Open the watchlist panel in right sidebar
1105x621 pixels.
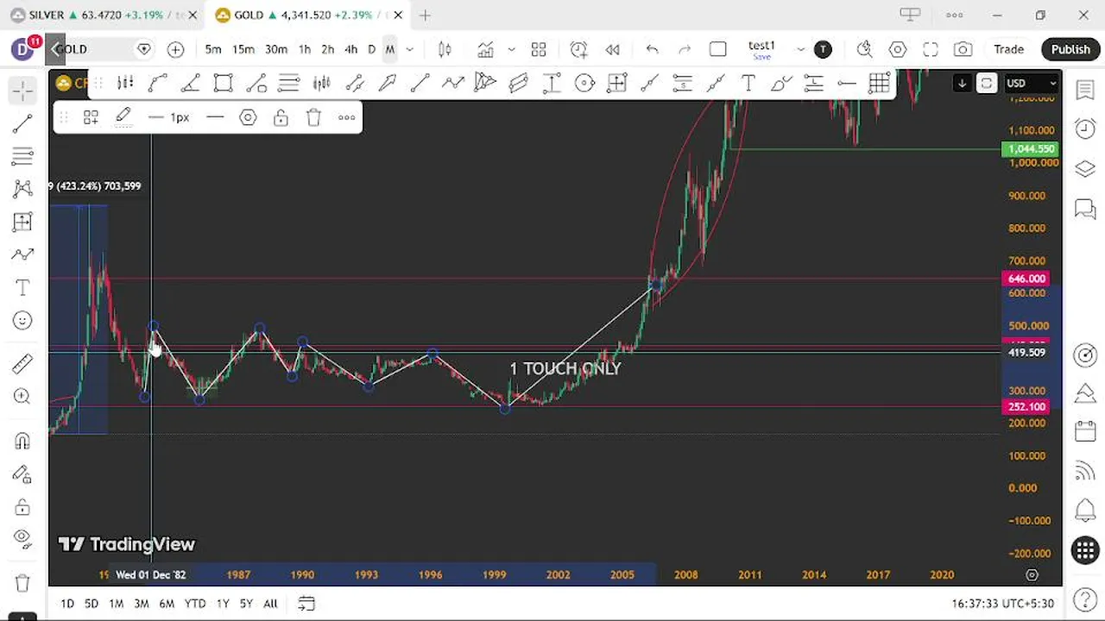point(1085,91)
